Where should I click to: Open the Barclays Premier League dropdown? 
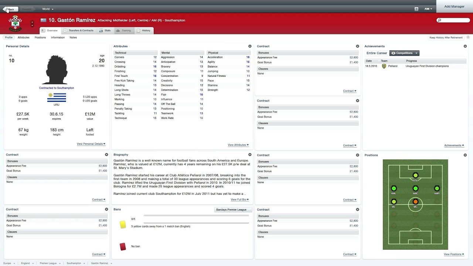point(233,210)
